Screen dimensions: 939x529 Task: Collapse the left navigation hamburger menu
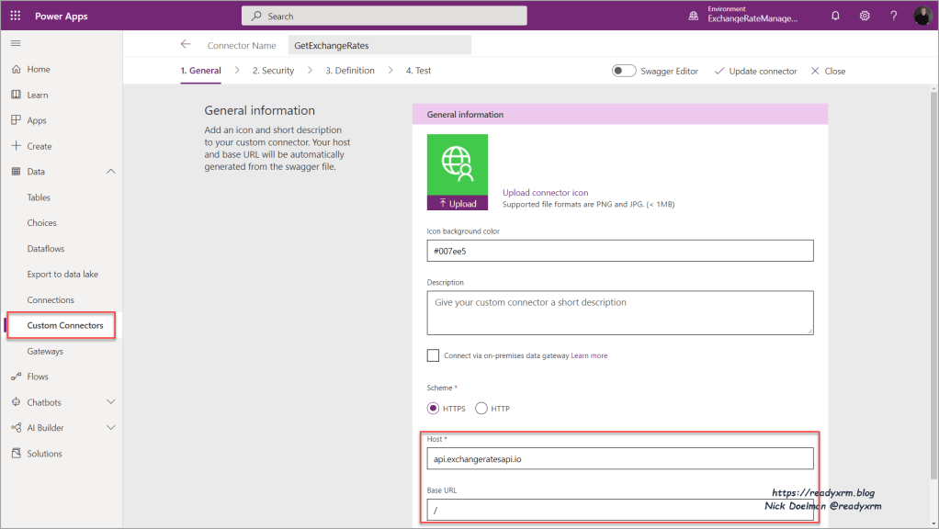coord(16,44)
